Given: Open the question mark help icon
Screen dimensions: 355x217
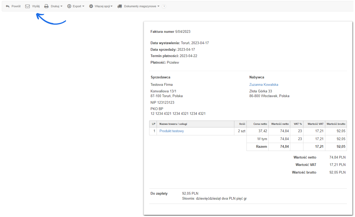Looking at the screenshot, I should click(x=164, y=6).
